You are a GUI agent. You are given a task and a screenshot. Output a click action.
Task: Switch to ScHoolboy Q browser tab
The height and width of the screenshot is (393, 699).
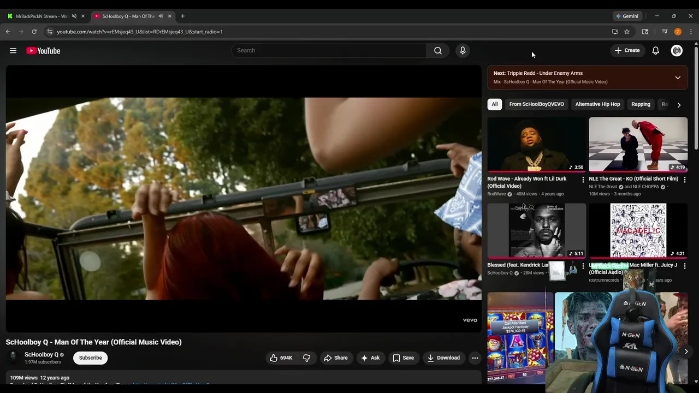pos(132,16)
